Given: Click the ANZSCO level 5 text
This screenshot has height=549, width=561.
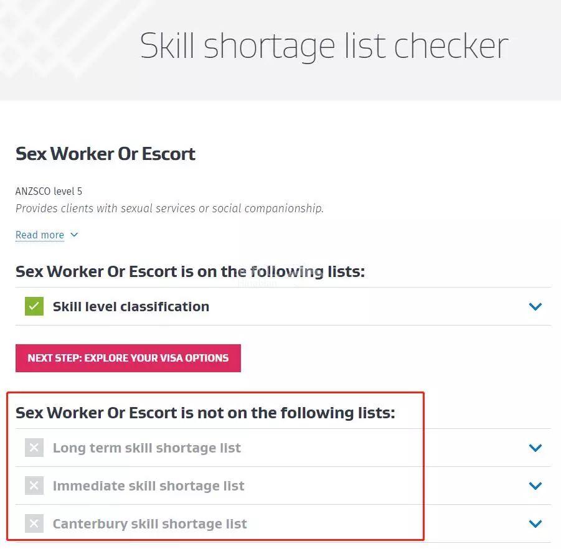Looking at the screenshot, I should pyautogui.click(x=49, y=191).
